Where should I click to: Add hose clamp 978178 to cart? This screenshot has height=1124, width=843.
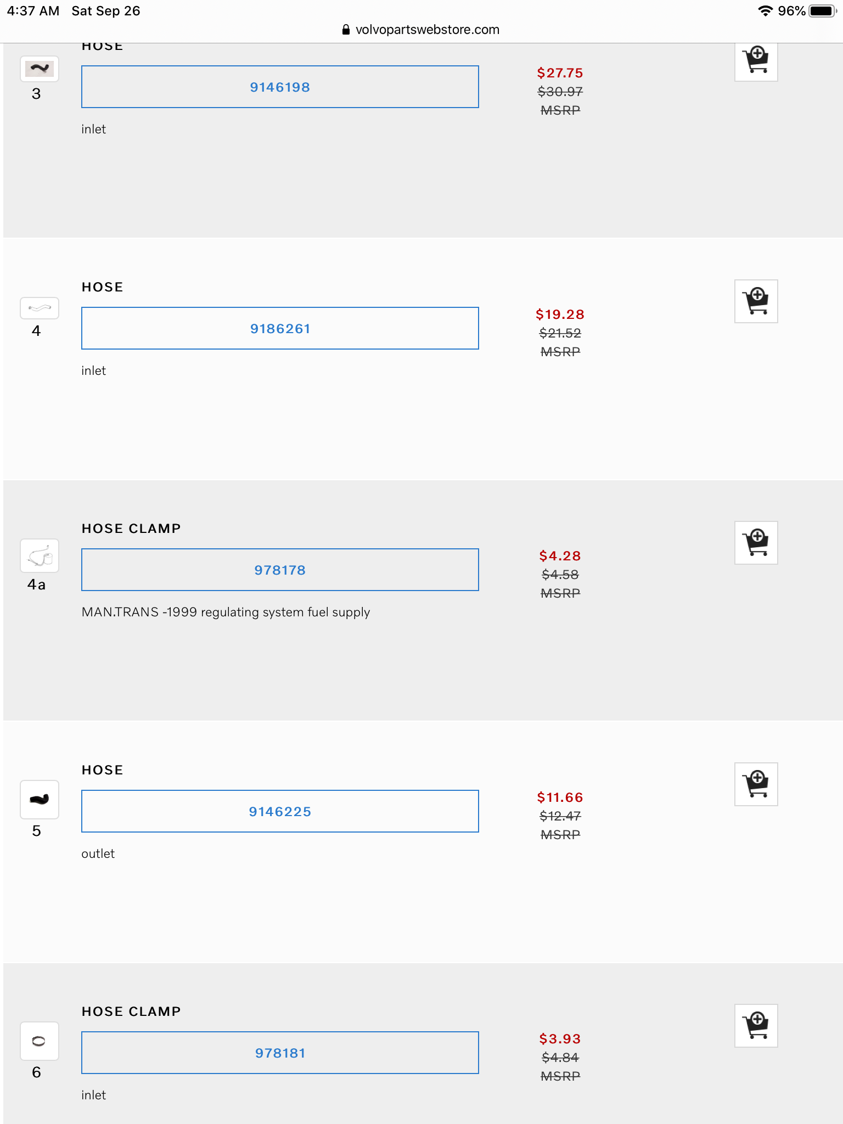tap(756, 543)
